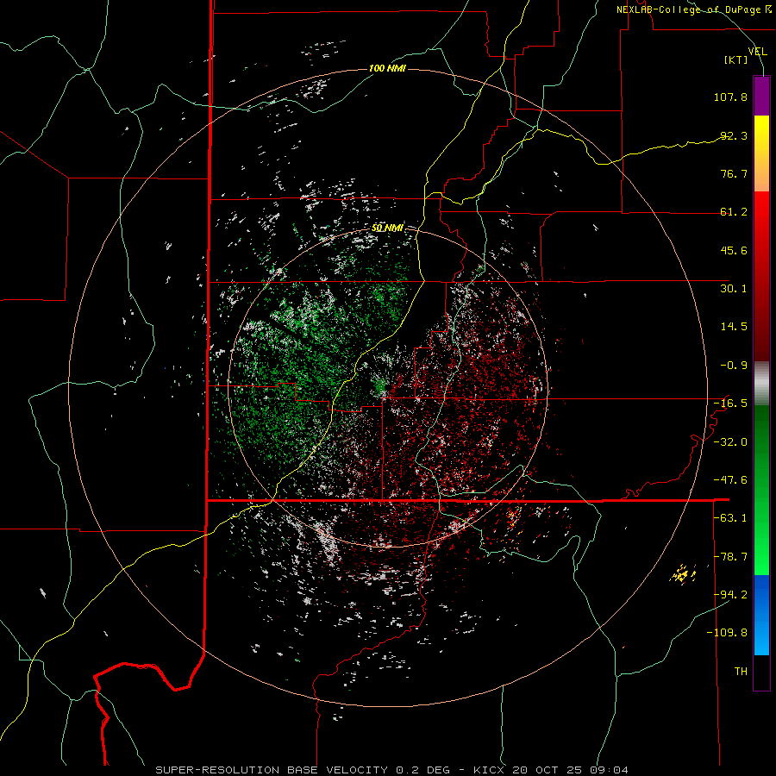776x776 pixels.
Task: Click the -0.9 velocity scale value
Action: pos(734,366)
